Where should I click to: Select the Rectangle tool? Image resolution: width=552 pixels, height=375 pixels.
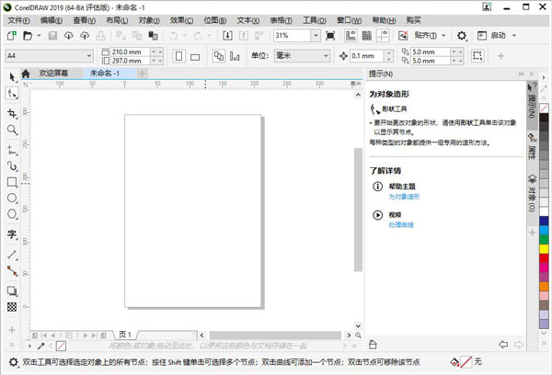pos(12,181)
